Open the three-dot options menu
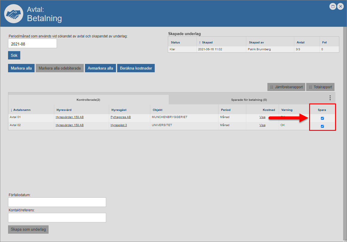 tap(330, 98)
